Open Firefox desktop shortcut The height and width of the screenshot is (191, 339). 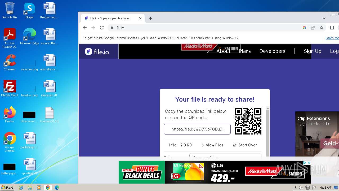pos(10,115)
